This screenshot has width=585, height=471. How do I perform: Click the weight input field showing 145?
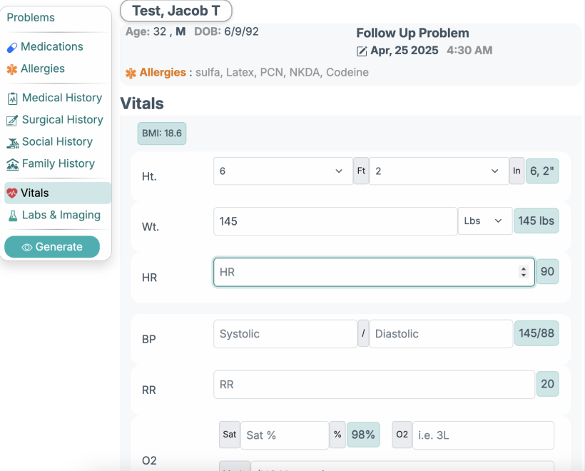pyautogui.click(x=335, y=221)
